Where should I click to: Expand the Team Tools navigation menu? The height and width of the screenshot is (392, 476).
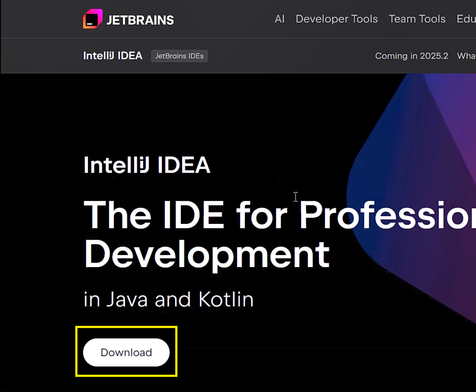(x=417, y=19)
